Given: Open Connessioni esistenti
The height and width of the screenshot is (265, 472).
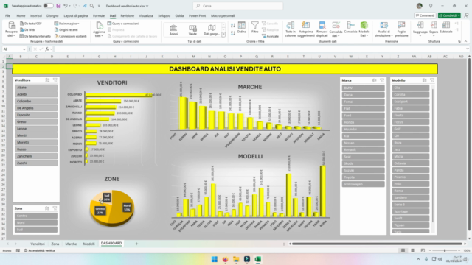Looking at the screenshot, I should (x=71, y=36).
